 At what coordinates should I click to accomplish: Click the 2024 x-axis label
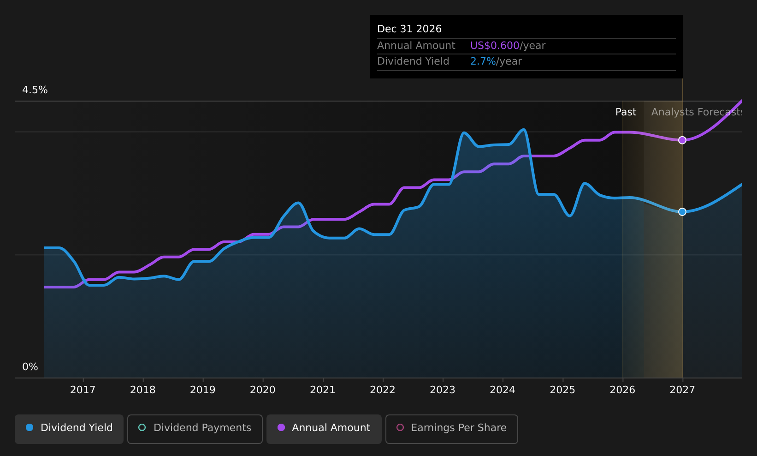coord(503,390)
